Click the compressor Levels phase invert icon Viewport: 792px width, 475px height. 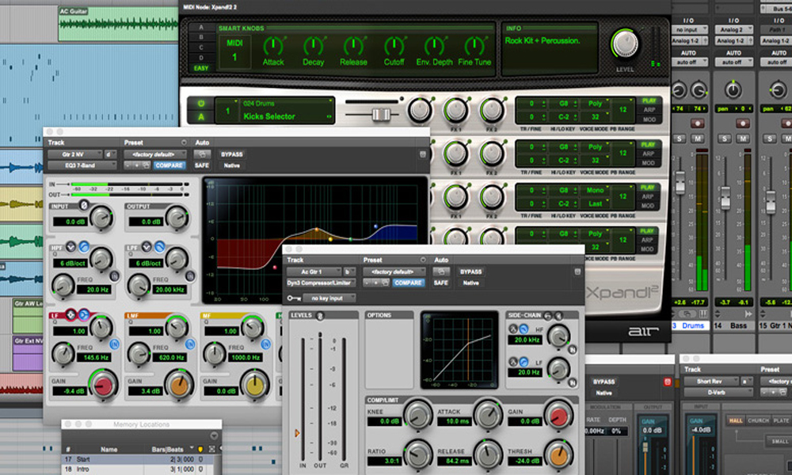click(x=320, y=315)
